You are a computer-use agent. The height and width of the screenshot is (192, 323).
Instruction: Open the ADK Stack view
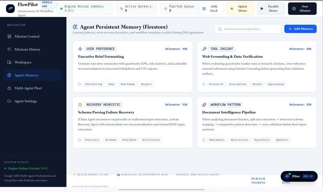click(211, 9)
